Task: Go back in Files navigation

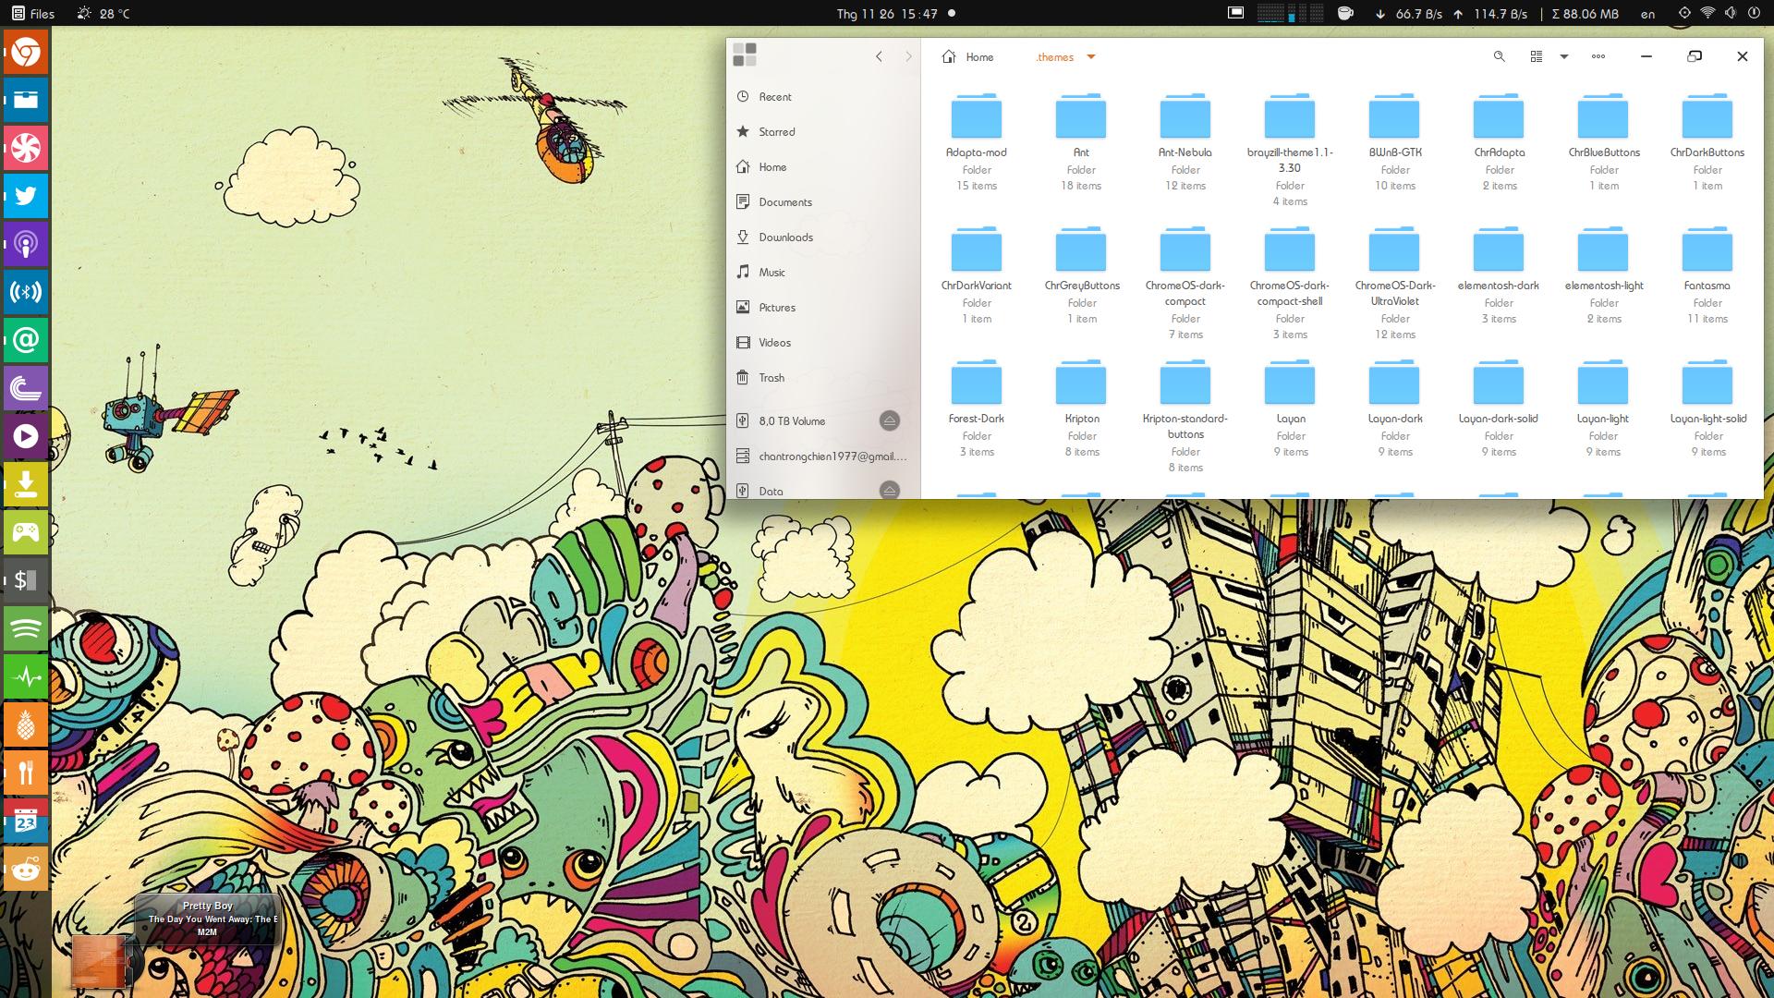Action: [879, 56]
